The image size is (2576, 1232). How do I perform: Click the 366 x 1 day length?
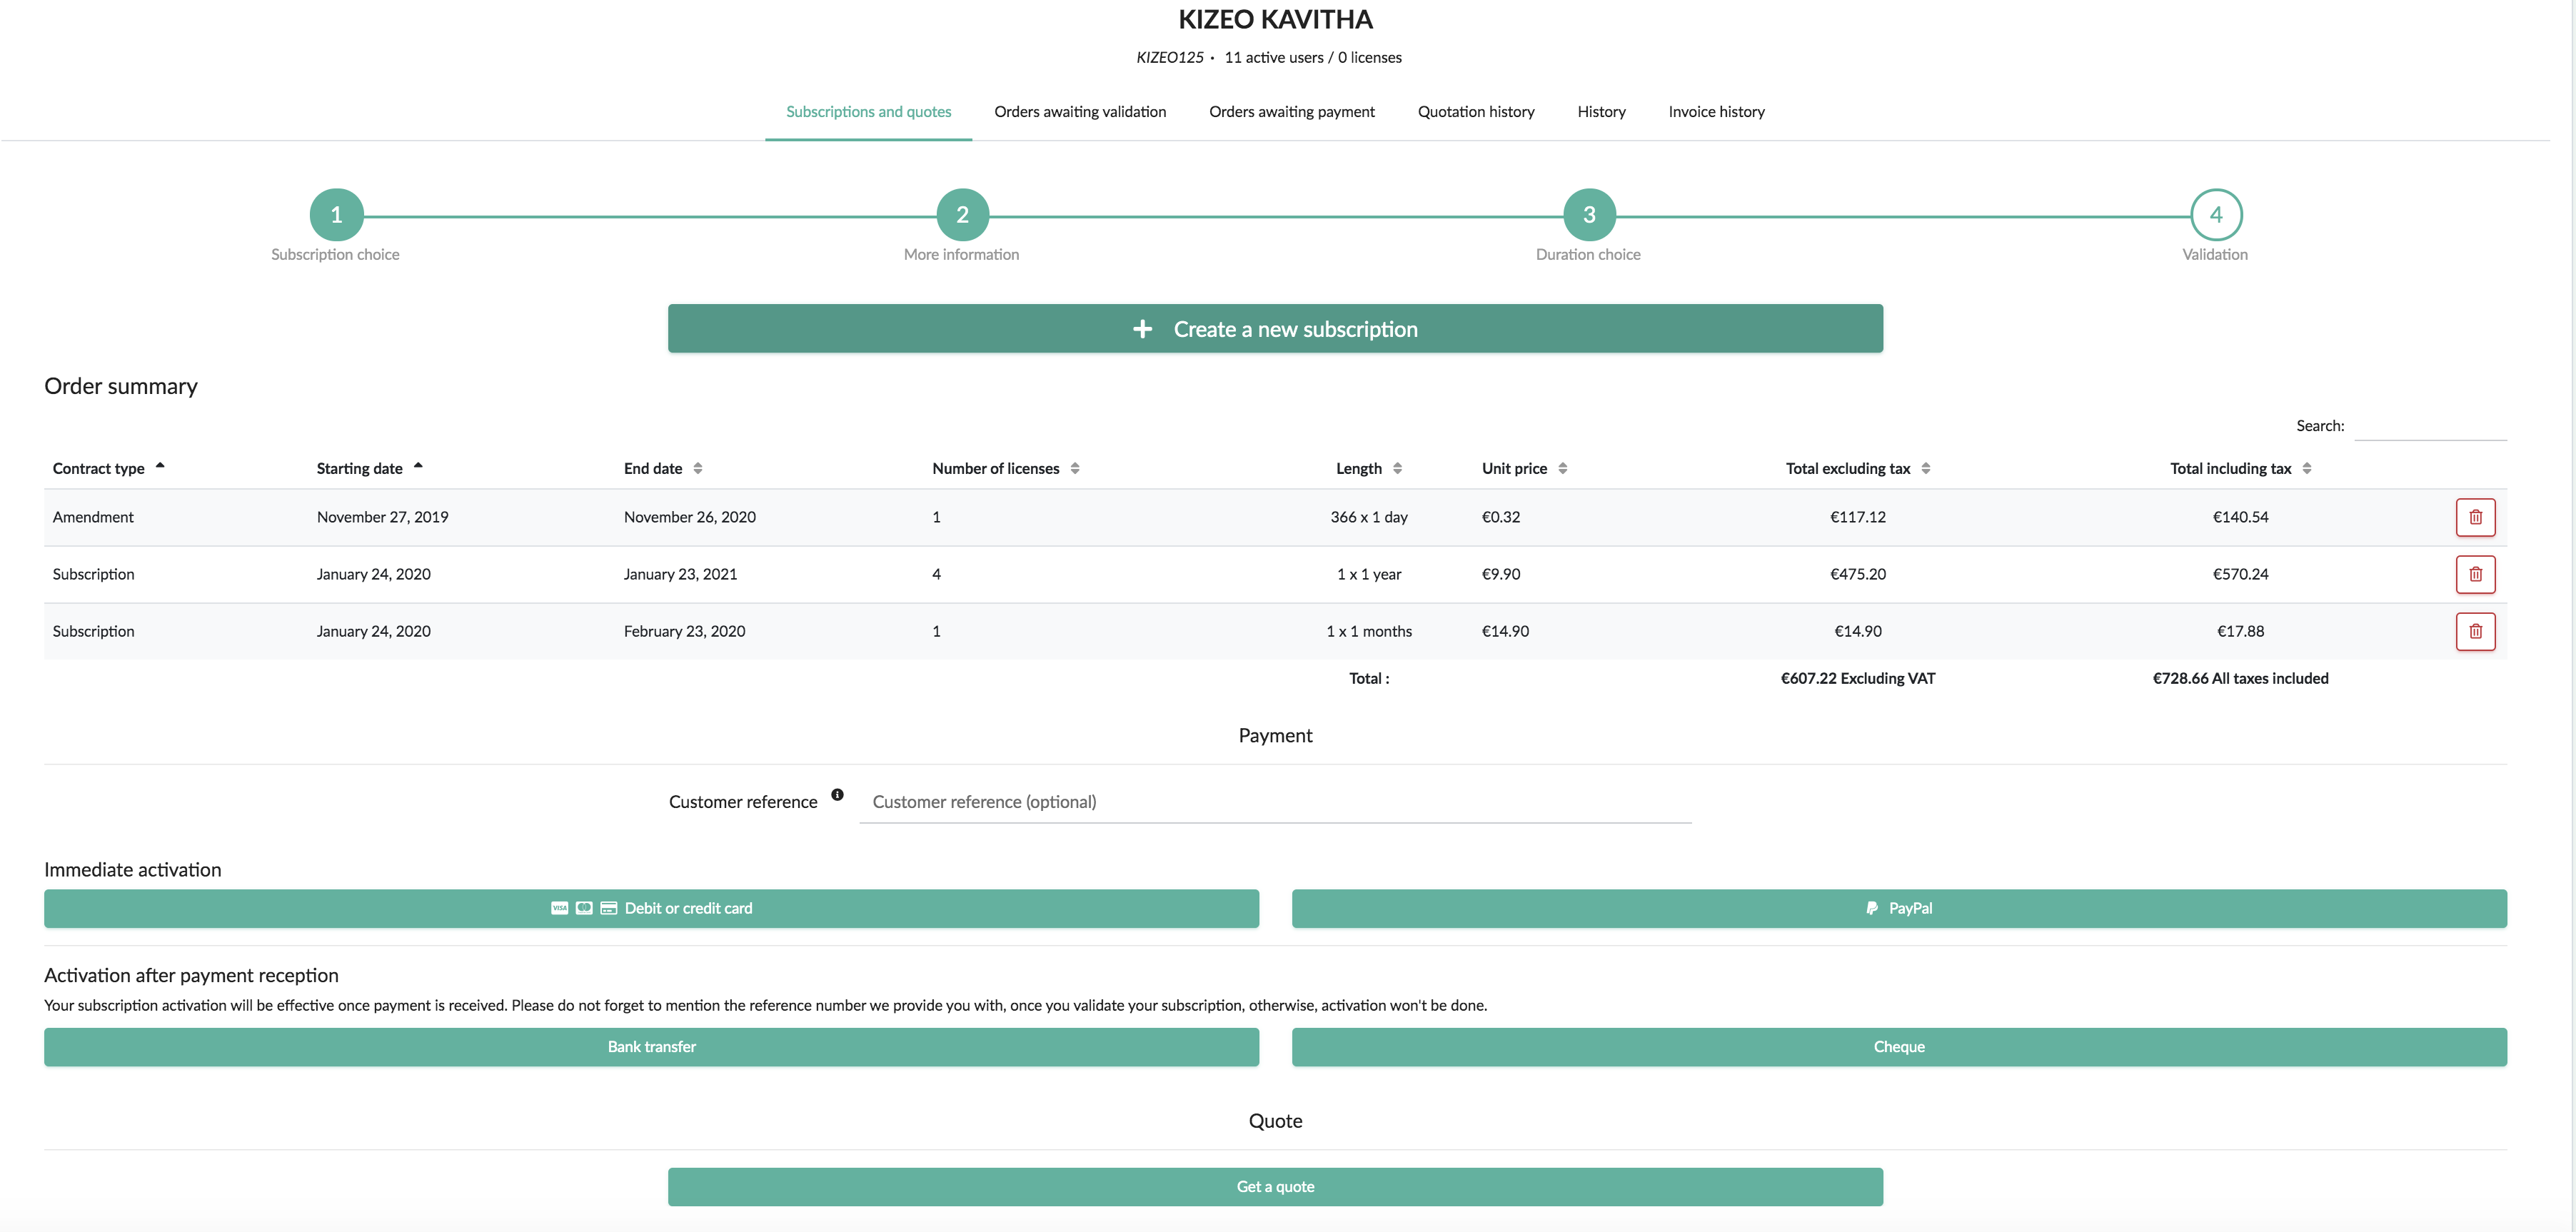tap(1369, 517)
